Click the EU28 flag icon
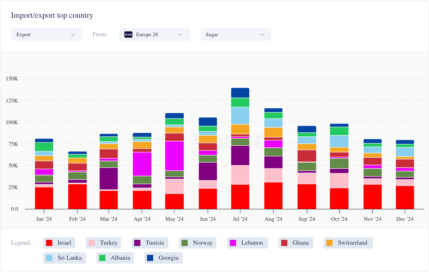This screenshot has height=272, width=429. point(128,35)
